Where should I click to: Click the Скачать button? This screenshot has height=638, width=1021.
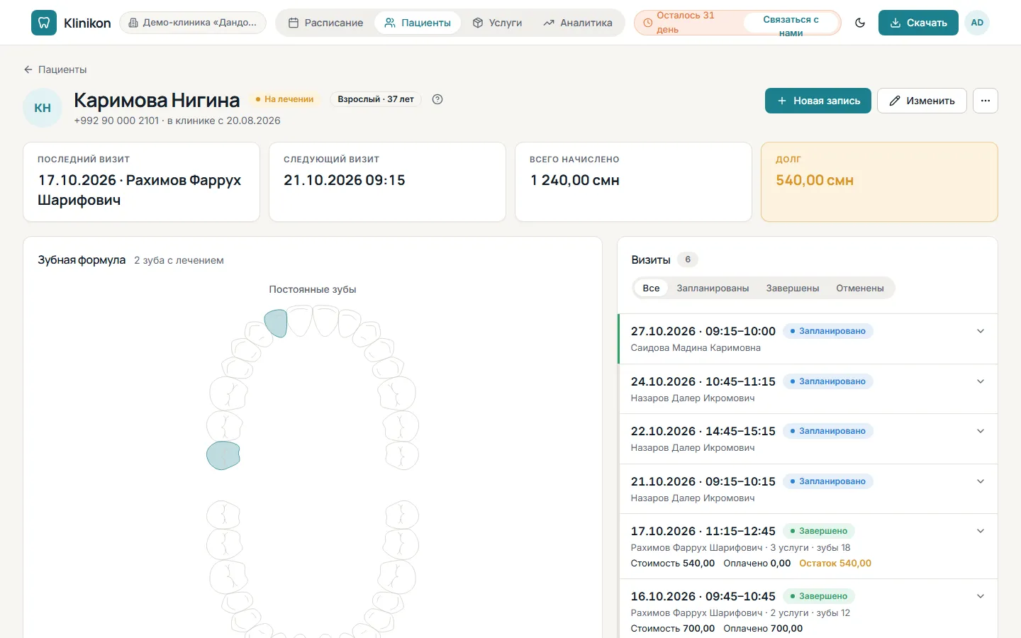918,23
